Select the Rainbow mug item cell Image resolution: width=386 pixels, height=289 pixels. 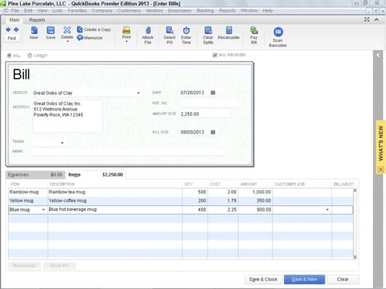(27, 192)
